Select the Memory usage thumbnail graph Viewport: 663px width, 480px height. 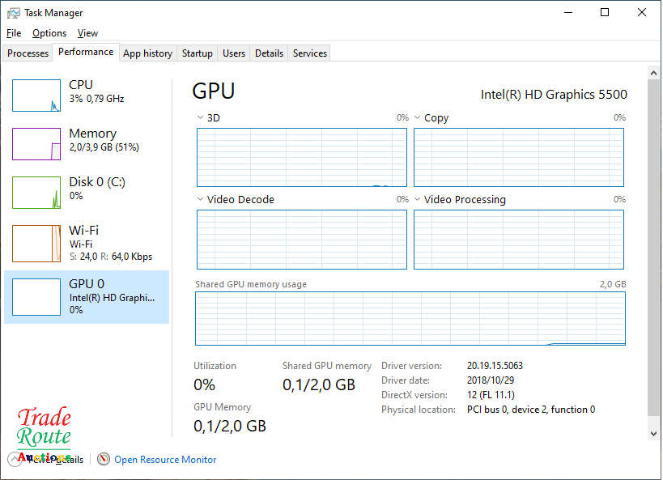tap(36, 144)
